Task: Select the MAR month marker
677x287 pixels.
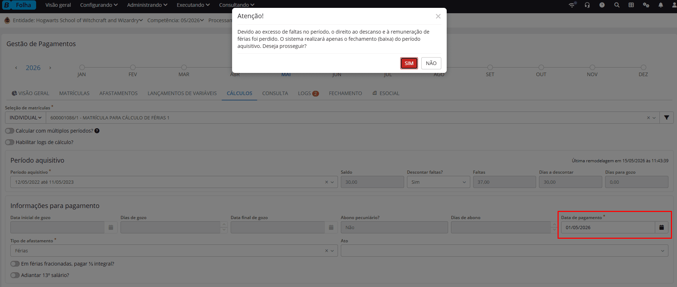Action: point(184,67)
